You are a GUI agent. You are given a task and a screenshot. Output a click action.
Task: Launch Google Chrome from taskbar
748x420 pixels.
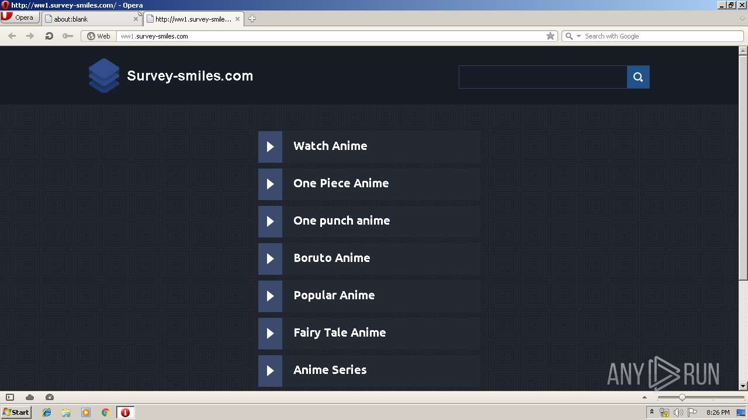pyautogui.click(x=105, y=412)
